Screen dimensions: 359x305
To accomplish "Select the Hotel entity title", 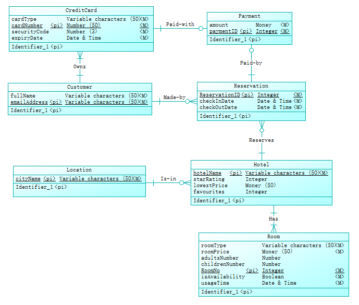I will [x=261, y=164].
